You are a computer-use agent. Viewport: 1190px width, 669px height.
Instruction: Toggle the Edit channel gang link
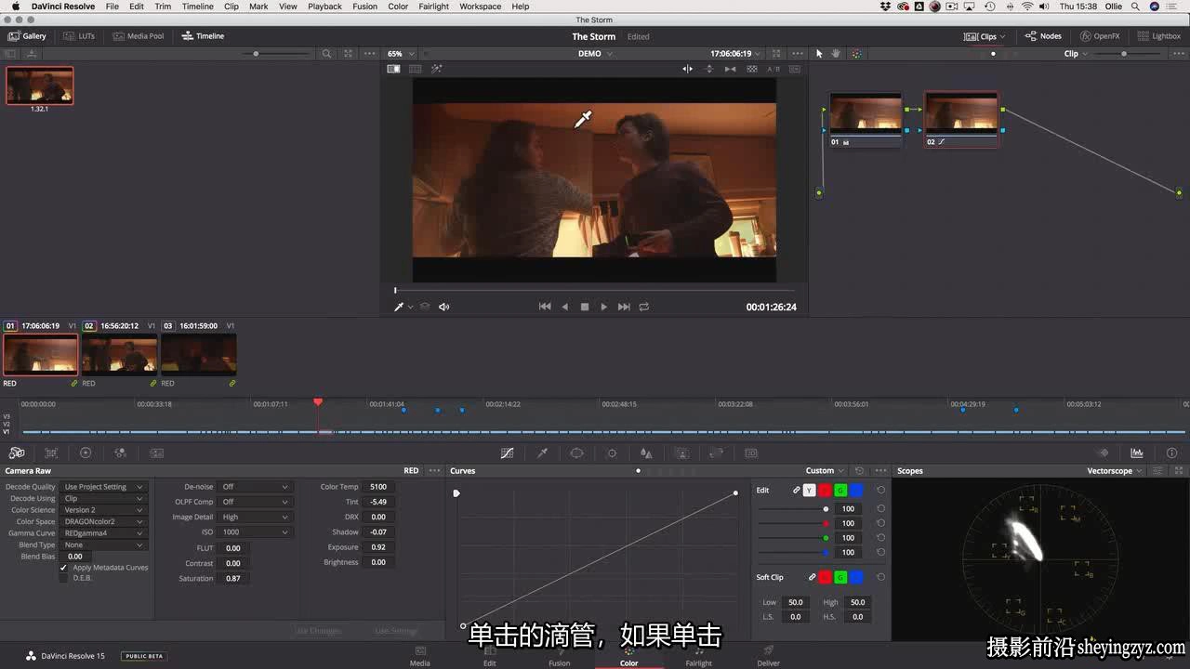(796, 490)
